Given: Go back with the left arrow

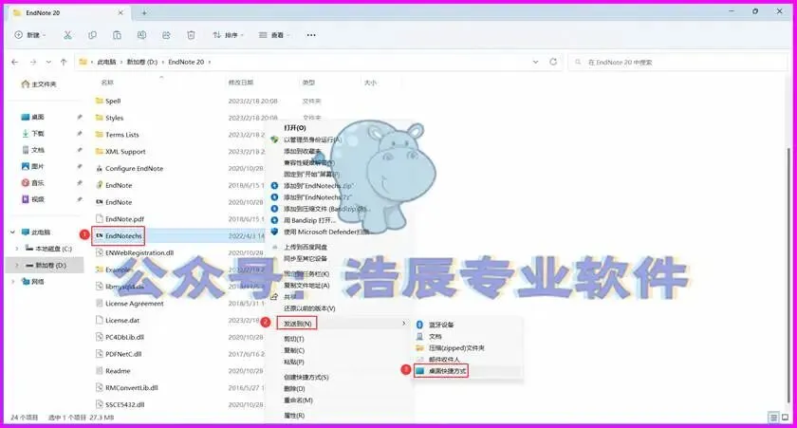Looking at the screenshot, I should [15, 62].
